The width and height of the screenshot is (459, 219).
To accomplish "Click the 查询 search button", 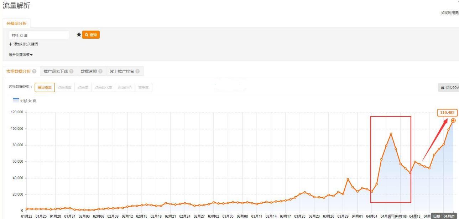I will coord(91,35).
